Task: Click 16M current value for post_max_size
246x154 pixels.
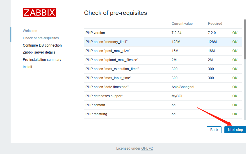Action: click(175, 51)
